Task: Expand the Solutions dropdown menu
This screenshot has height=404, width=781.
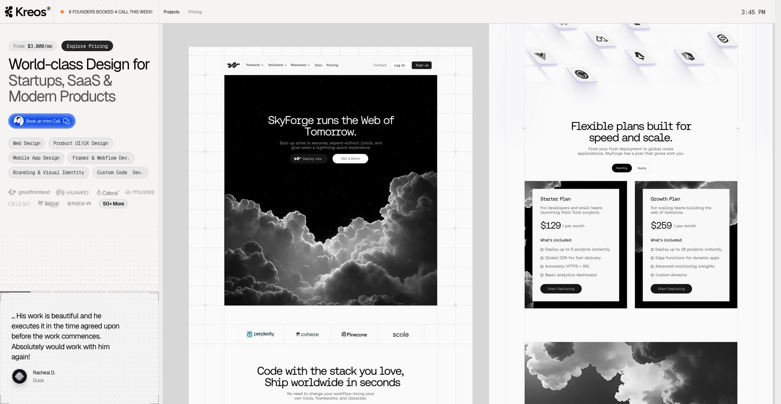Action: point(277,65)
